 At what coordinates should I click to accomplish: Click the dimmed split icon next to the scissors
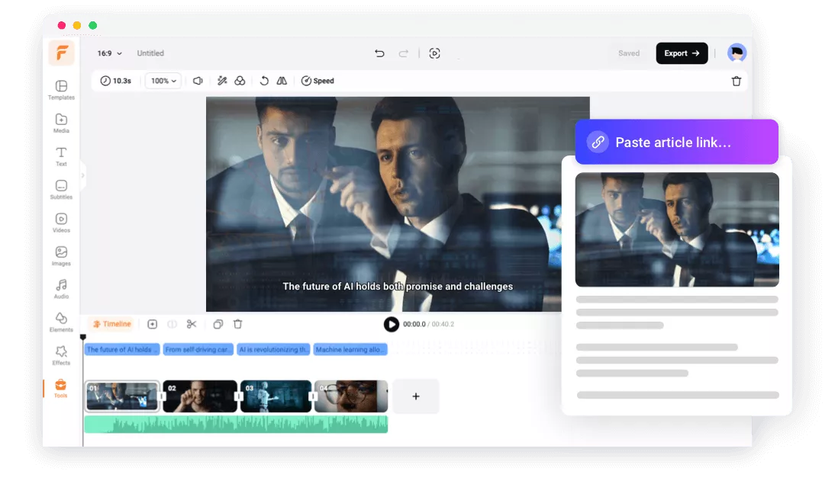[x=172, y=324]
